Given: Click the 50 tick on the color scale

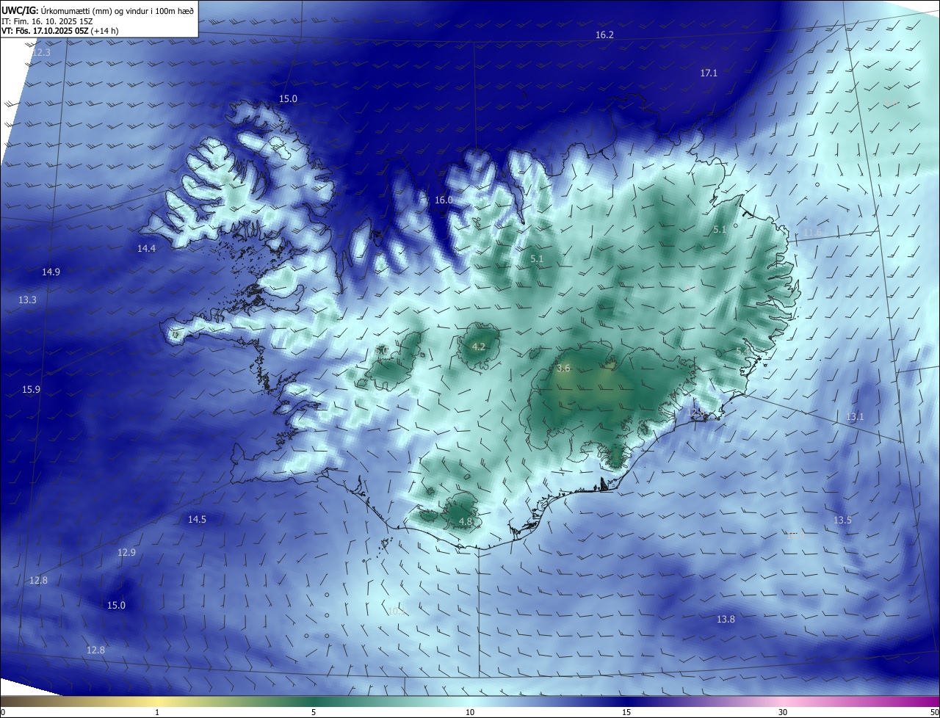Looking at the screenshot, I should [x=934, y=713].
